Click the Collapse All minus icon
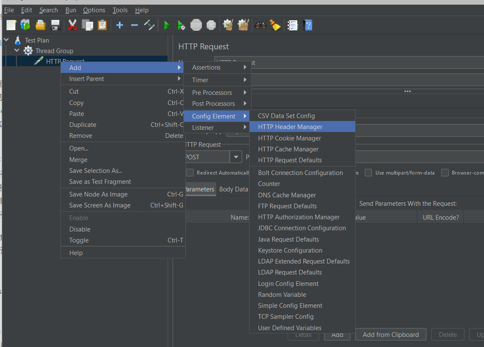484x347 pixels. coord(134,25)
